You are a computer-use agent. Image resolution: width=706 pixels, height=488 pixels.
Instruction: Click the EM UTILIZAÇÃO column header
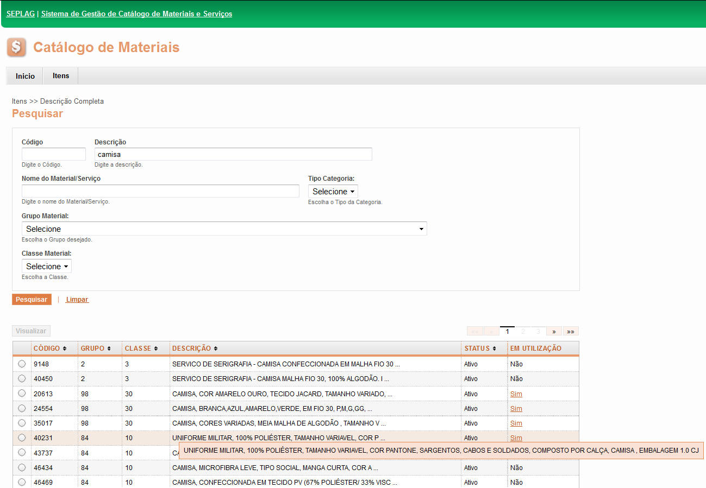click(536, 348)
